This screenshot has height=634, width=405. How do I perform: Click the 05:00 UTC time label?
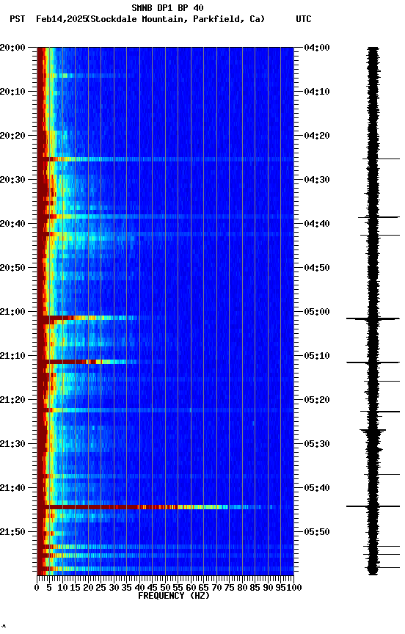(x=317, y=312)
